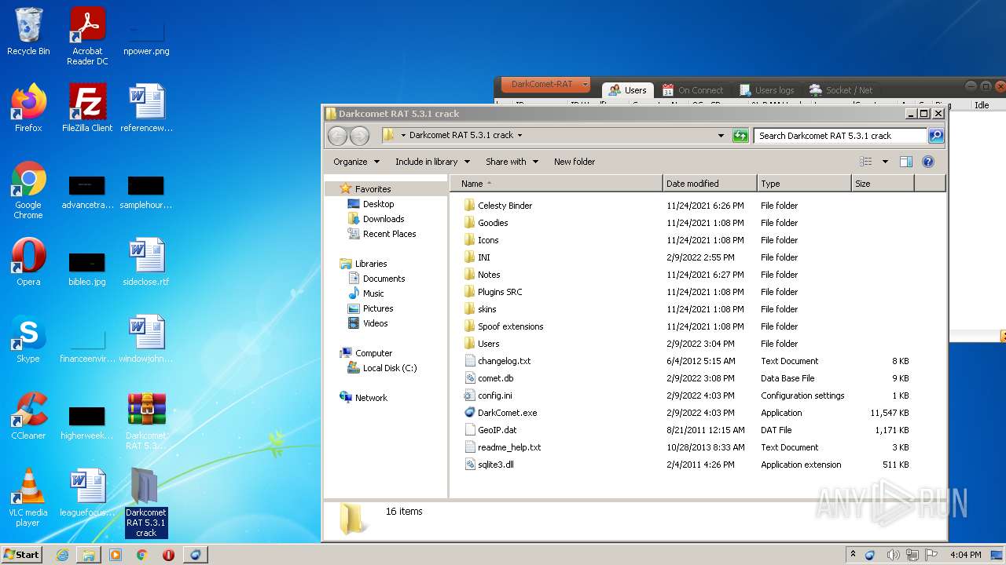
Task: Open Firefox desktop shortcut
Action: tap(28, 108)
